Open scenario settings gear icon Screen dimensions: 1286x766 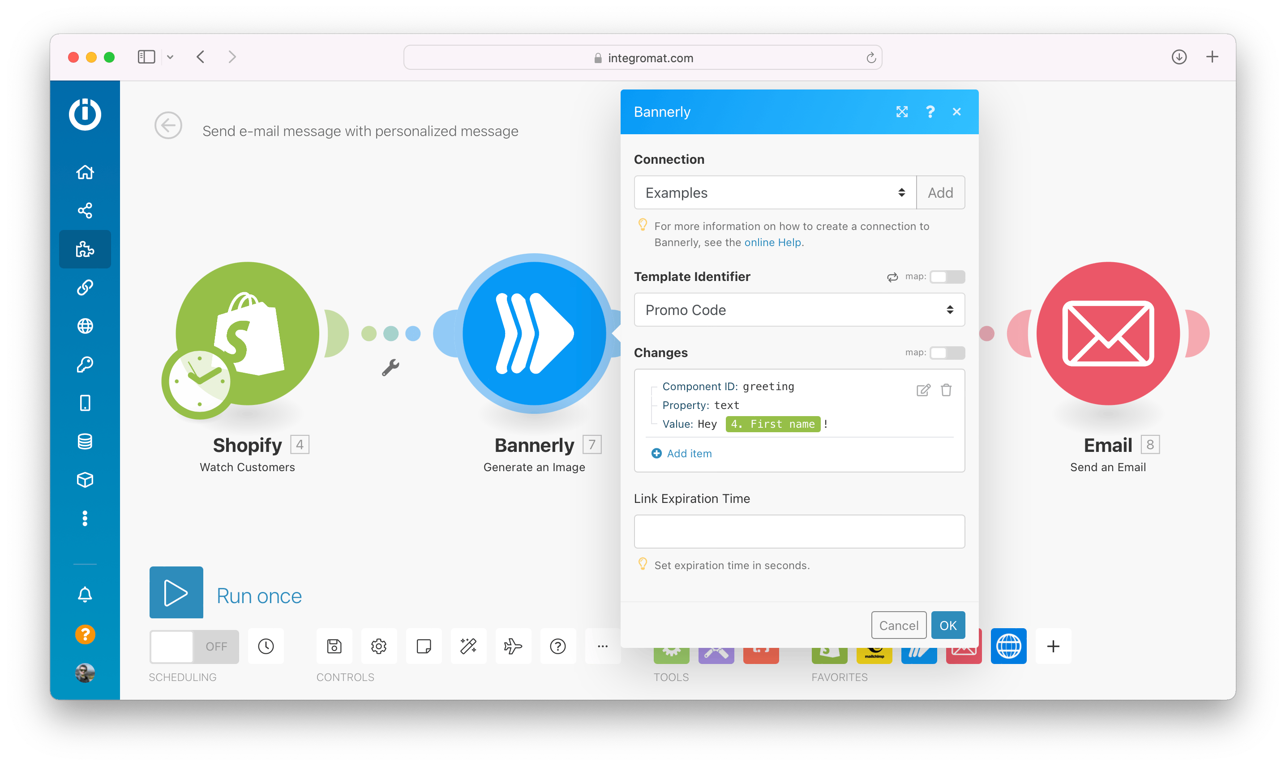[378, 646]
